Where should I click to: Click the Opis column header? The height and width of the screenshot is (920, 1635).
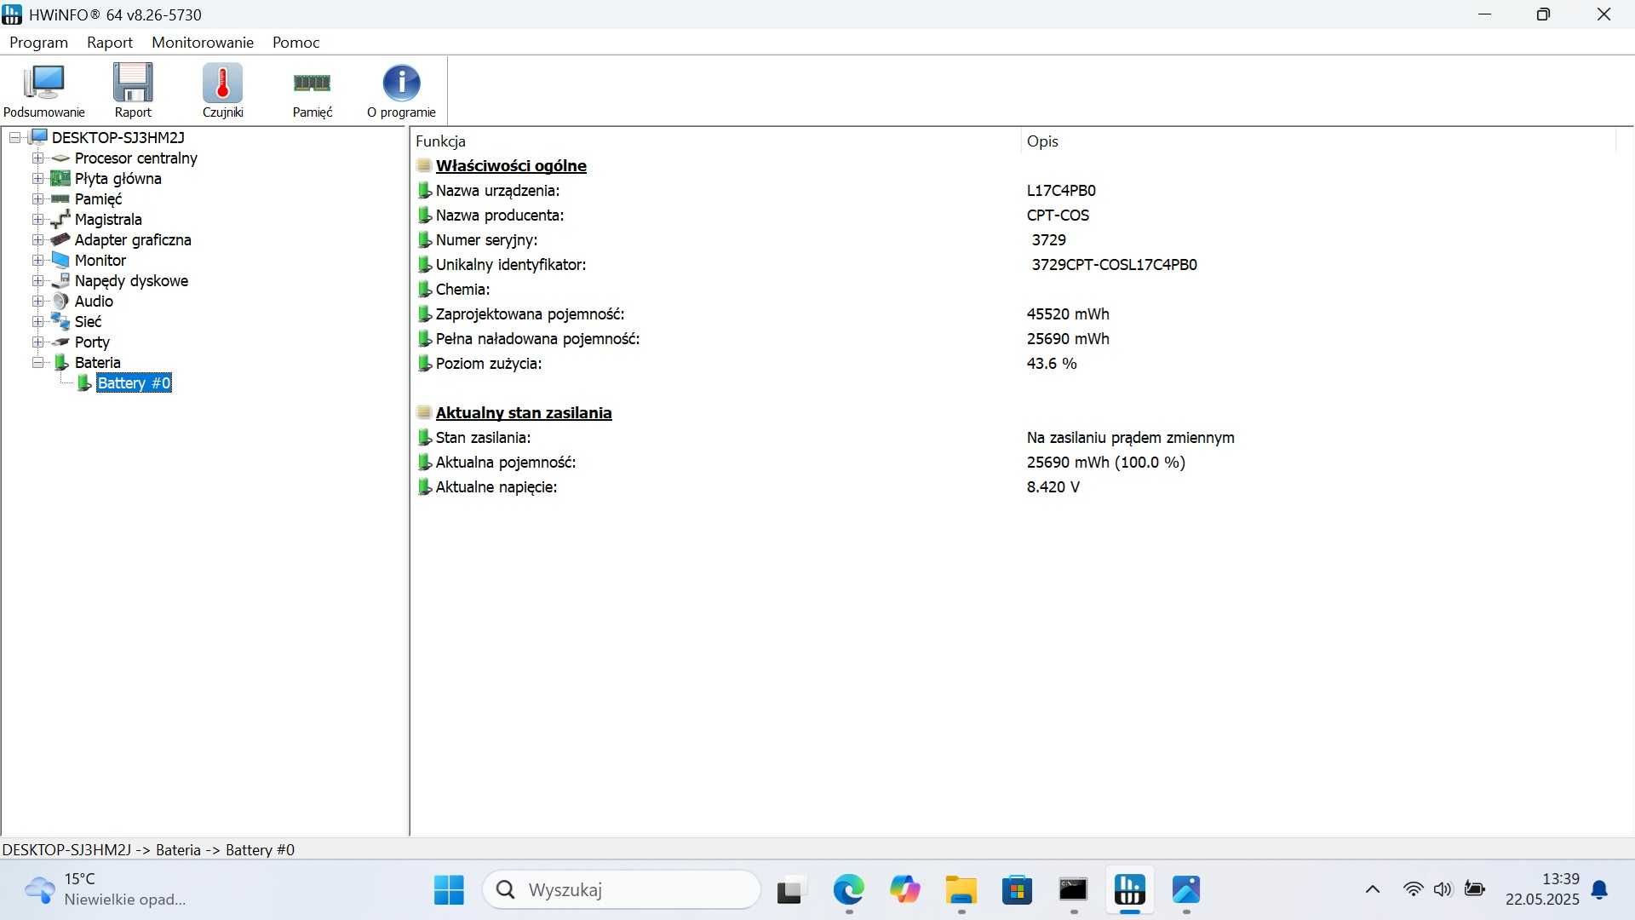coord(1318,141)
